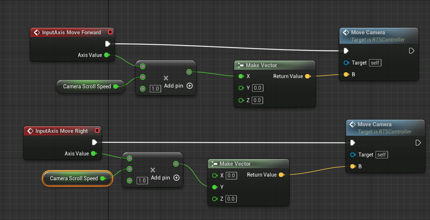
Task: Click the upper multiply node's output pin
Action: click(189, 72)
